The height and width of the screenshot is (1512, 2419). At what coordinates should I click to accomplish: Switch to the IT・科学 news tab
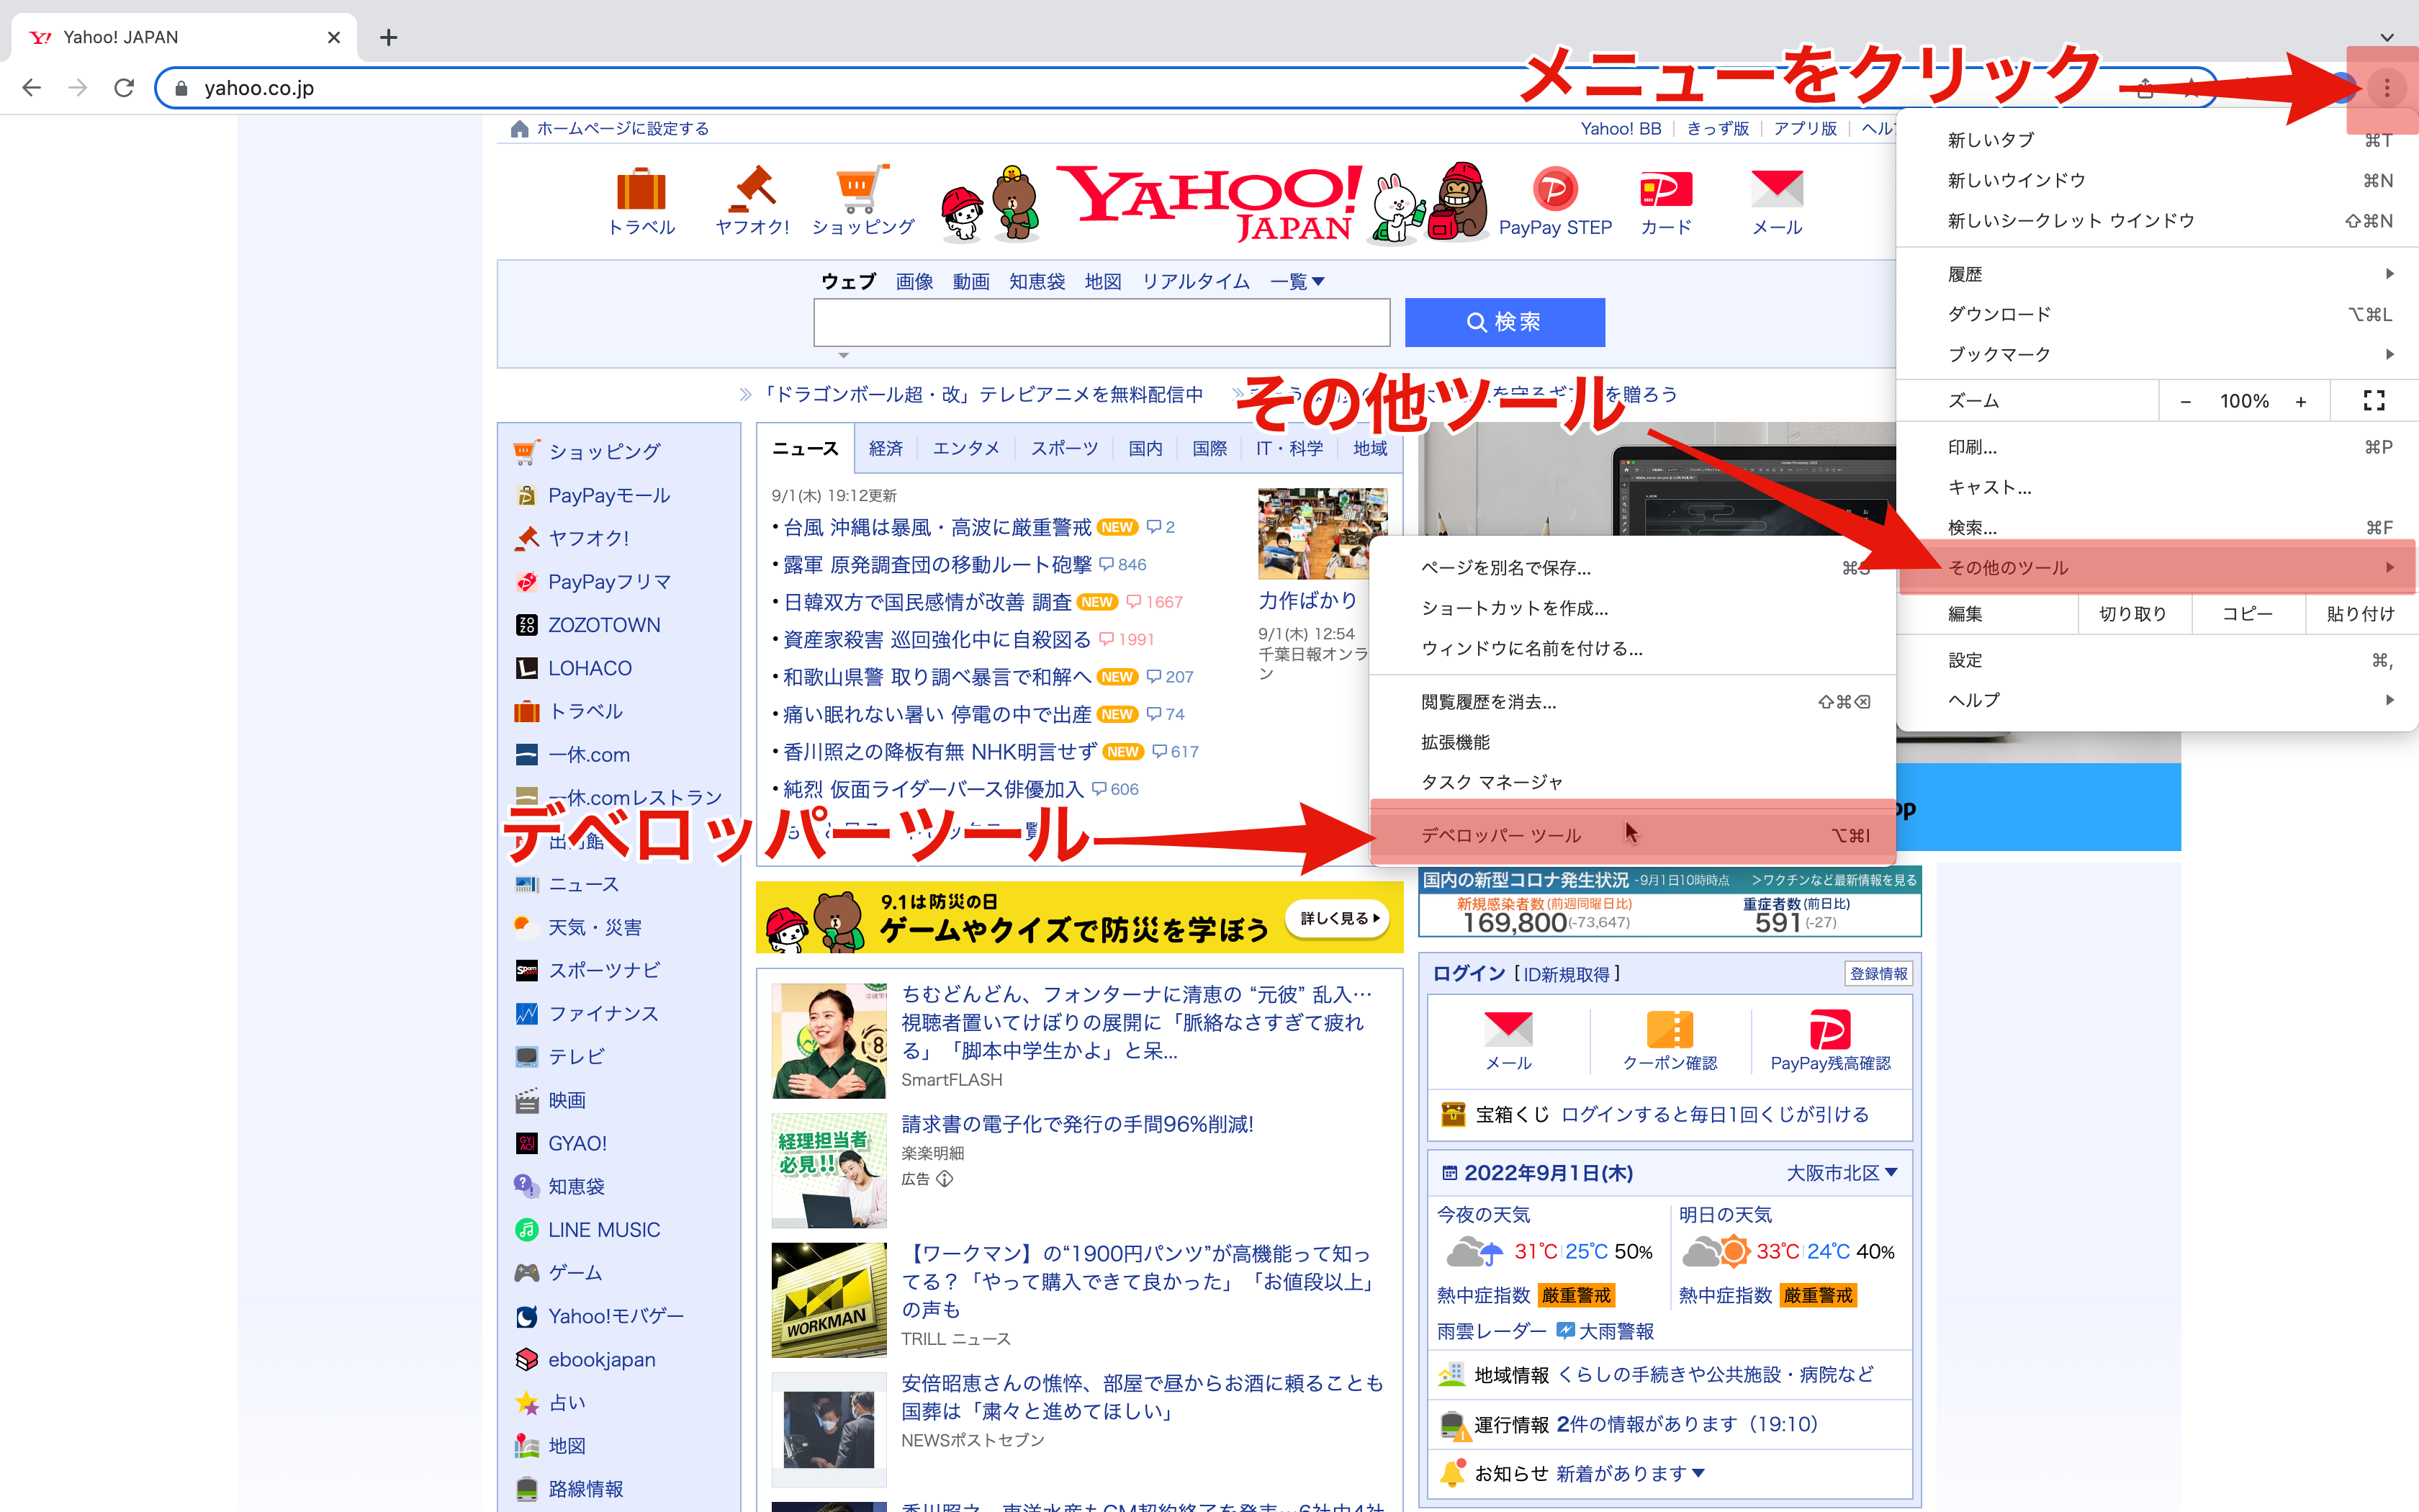[x=1289, y=449]
